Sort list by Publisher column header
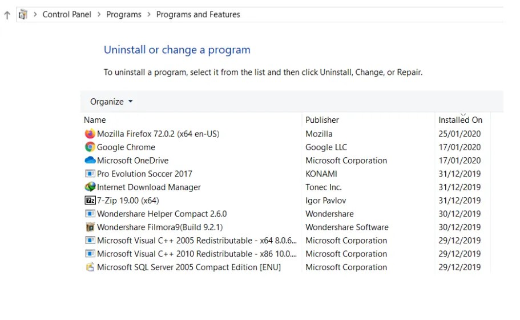Image resolution: width=520 pixels, height=320 pixels. [322, 120]
